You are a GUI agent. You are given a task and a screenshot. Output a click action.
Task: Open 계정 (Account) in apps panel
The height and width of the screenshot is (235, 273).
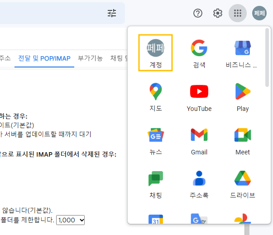pyautogui.click(x=155, y=53)
